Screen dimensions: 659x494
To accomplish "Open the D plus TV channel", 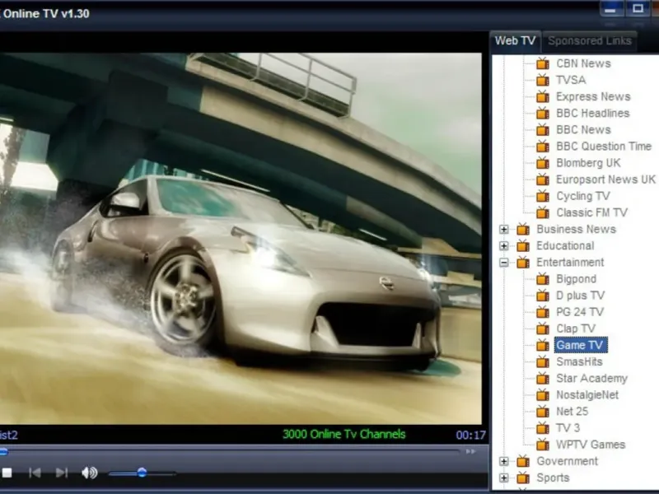I will pyautogui.click(x=580, y=296).
